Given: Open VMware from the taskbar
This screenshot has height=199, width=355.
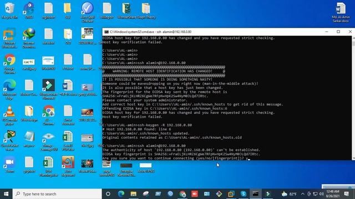Looking at the screenshot, I should click(231, 194).
